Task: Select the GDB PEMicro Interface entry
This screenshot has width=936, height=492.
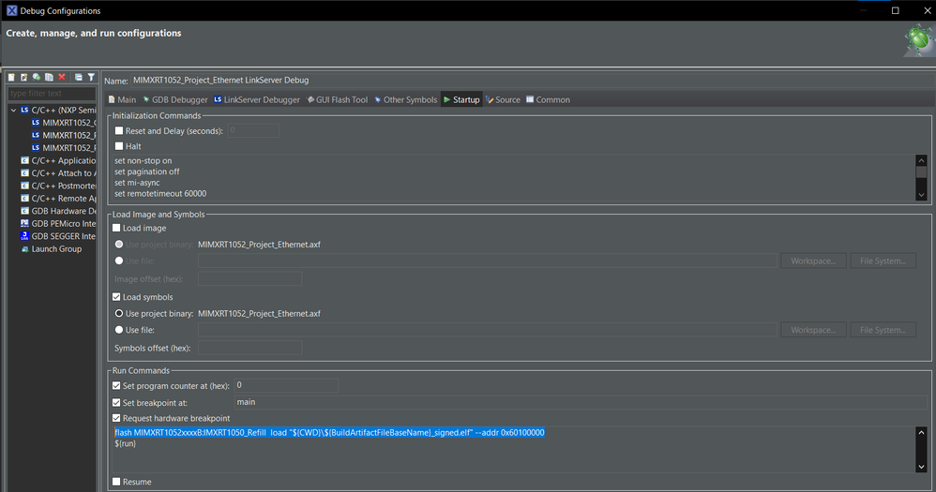Action: pos(58,224)
